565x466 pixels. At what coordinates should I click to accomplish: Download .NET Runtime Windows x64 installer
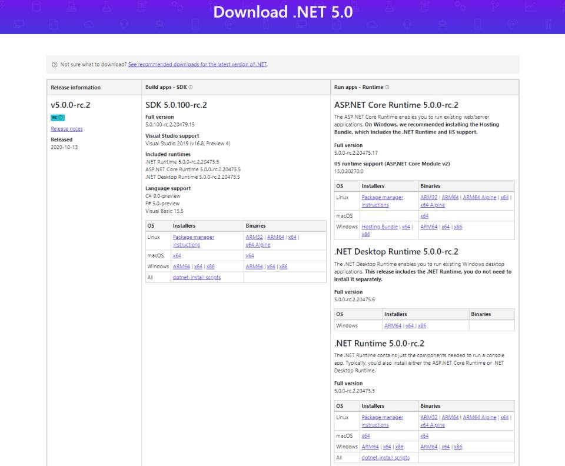tap(387, 447)
